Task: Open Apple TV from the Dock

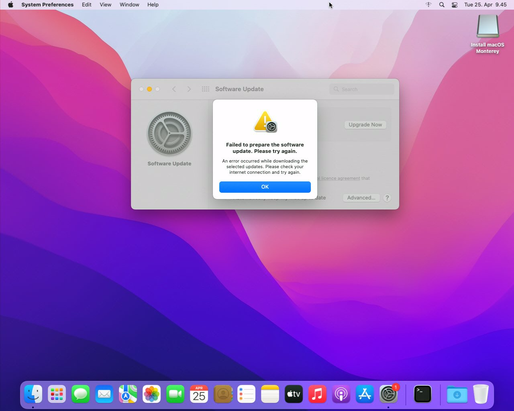Action: (x=294, y=394)
